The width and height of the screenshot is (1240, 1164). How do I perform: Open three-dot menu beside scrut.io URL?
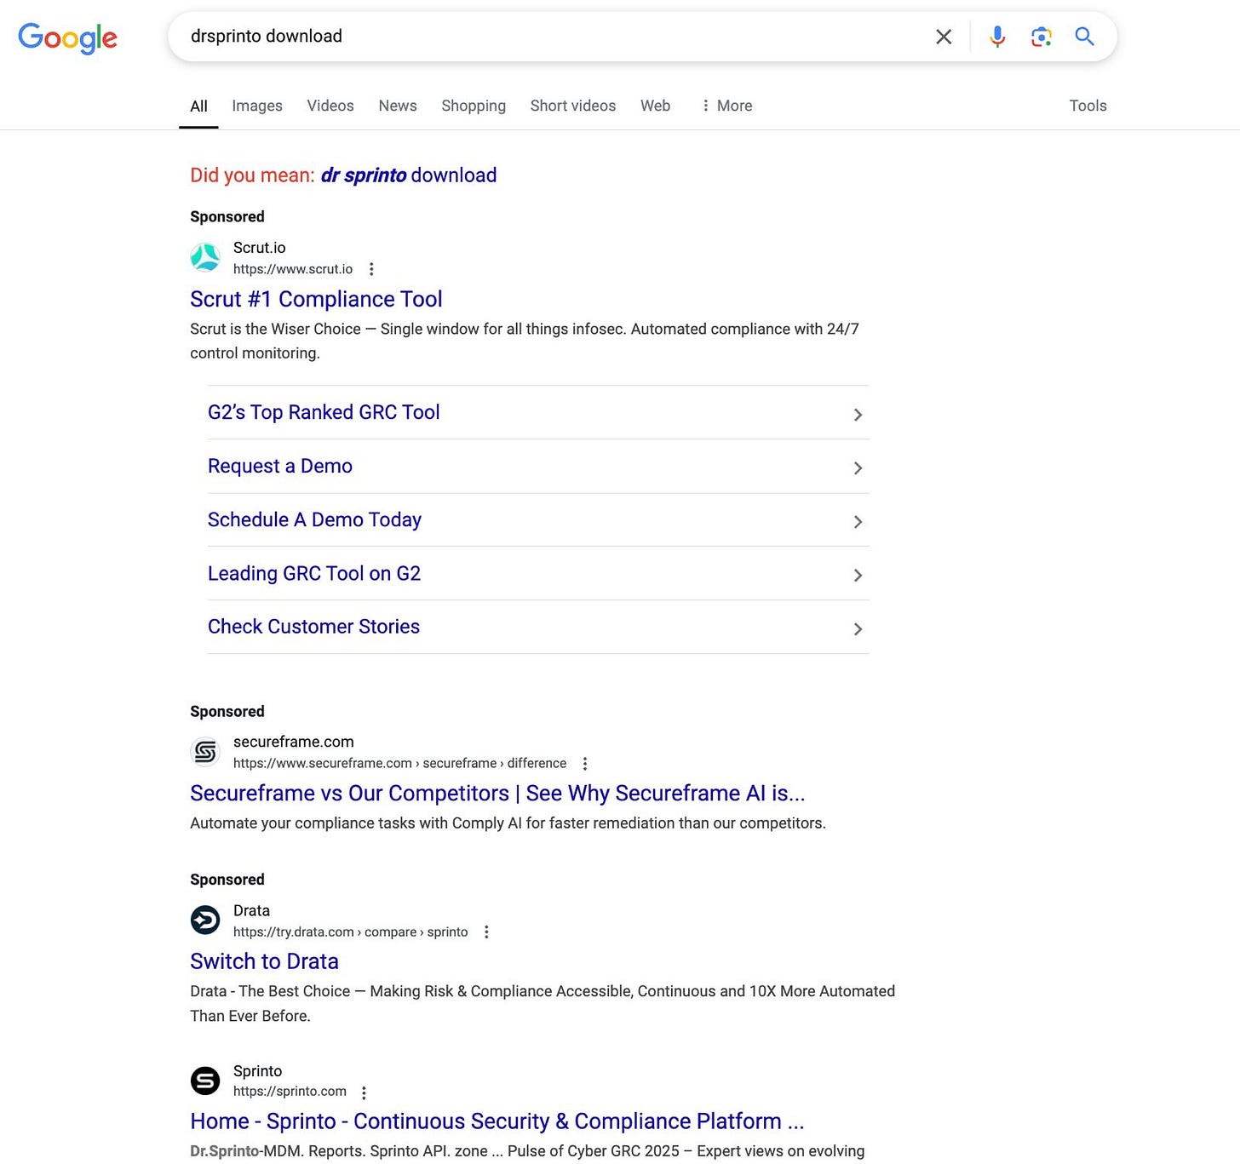pos(371,269)
